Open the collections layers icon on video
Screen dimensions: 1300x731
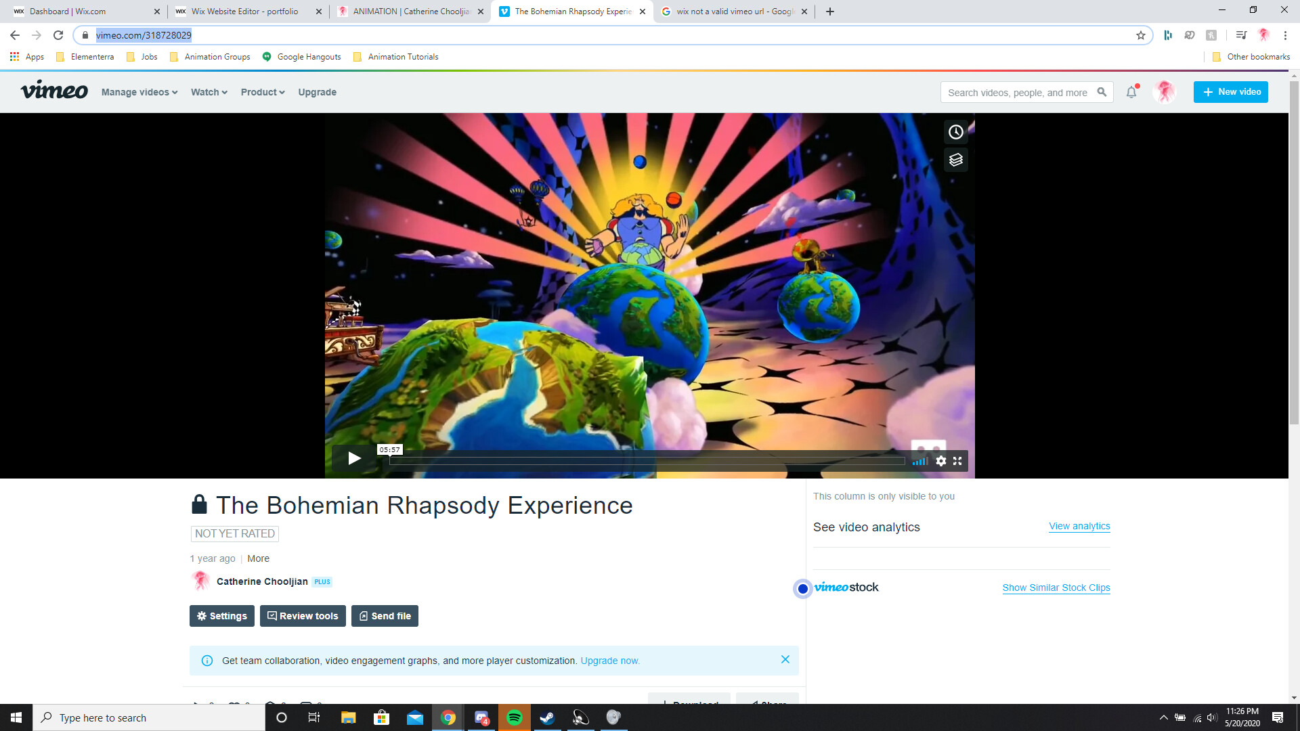point(955,160)
